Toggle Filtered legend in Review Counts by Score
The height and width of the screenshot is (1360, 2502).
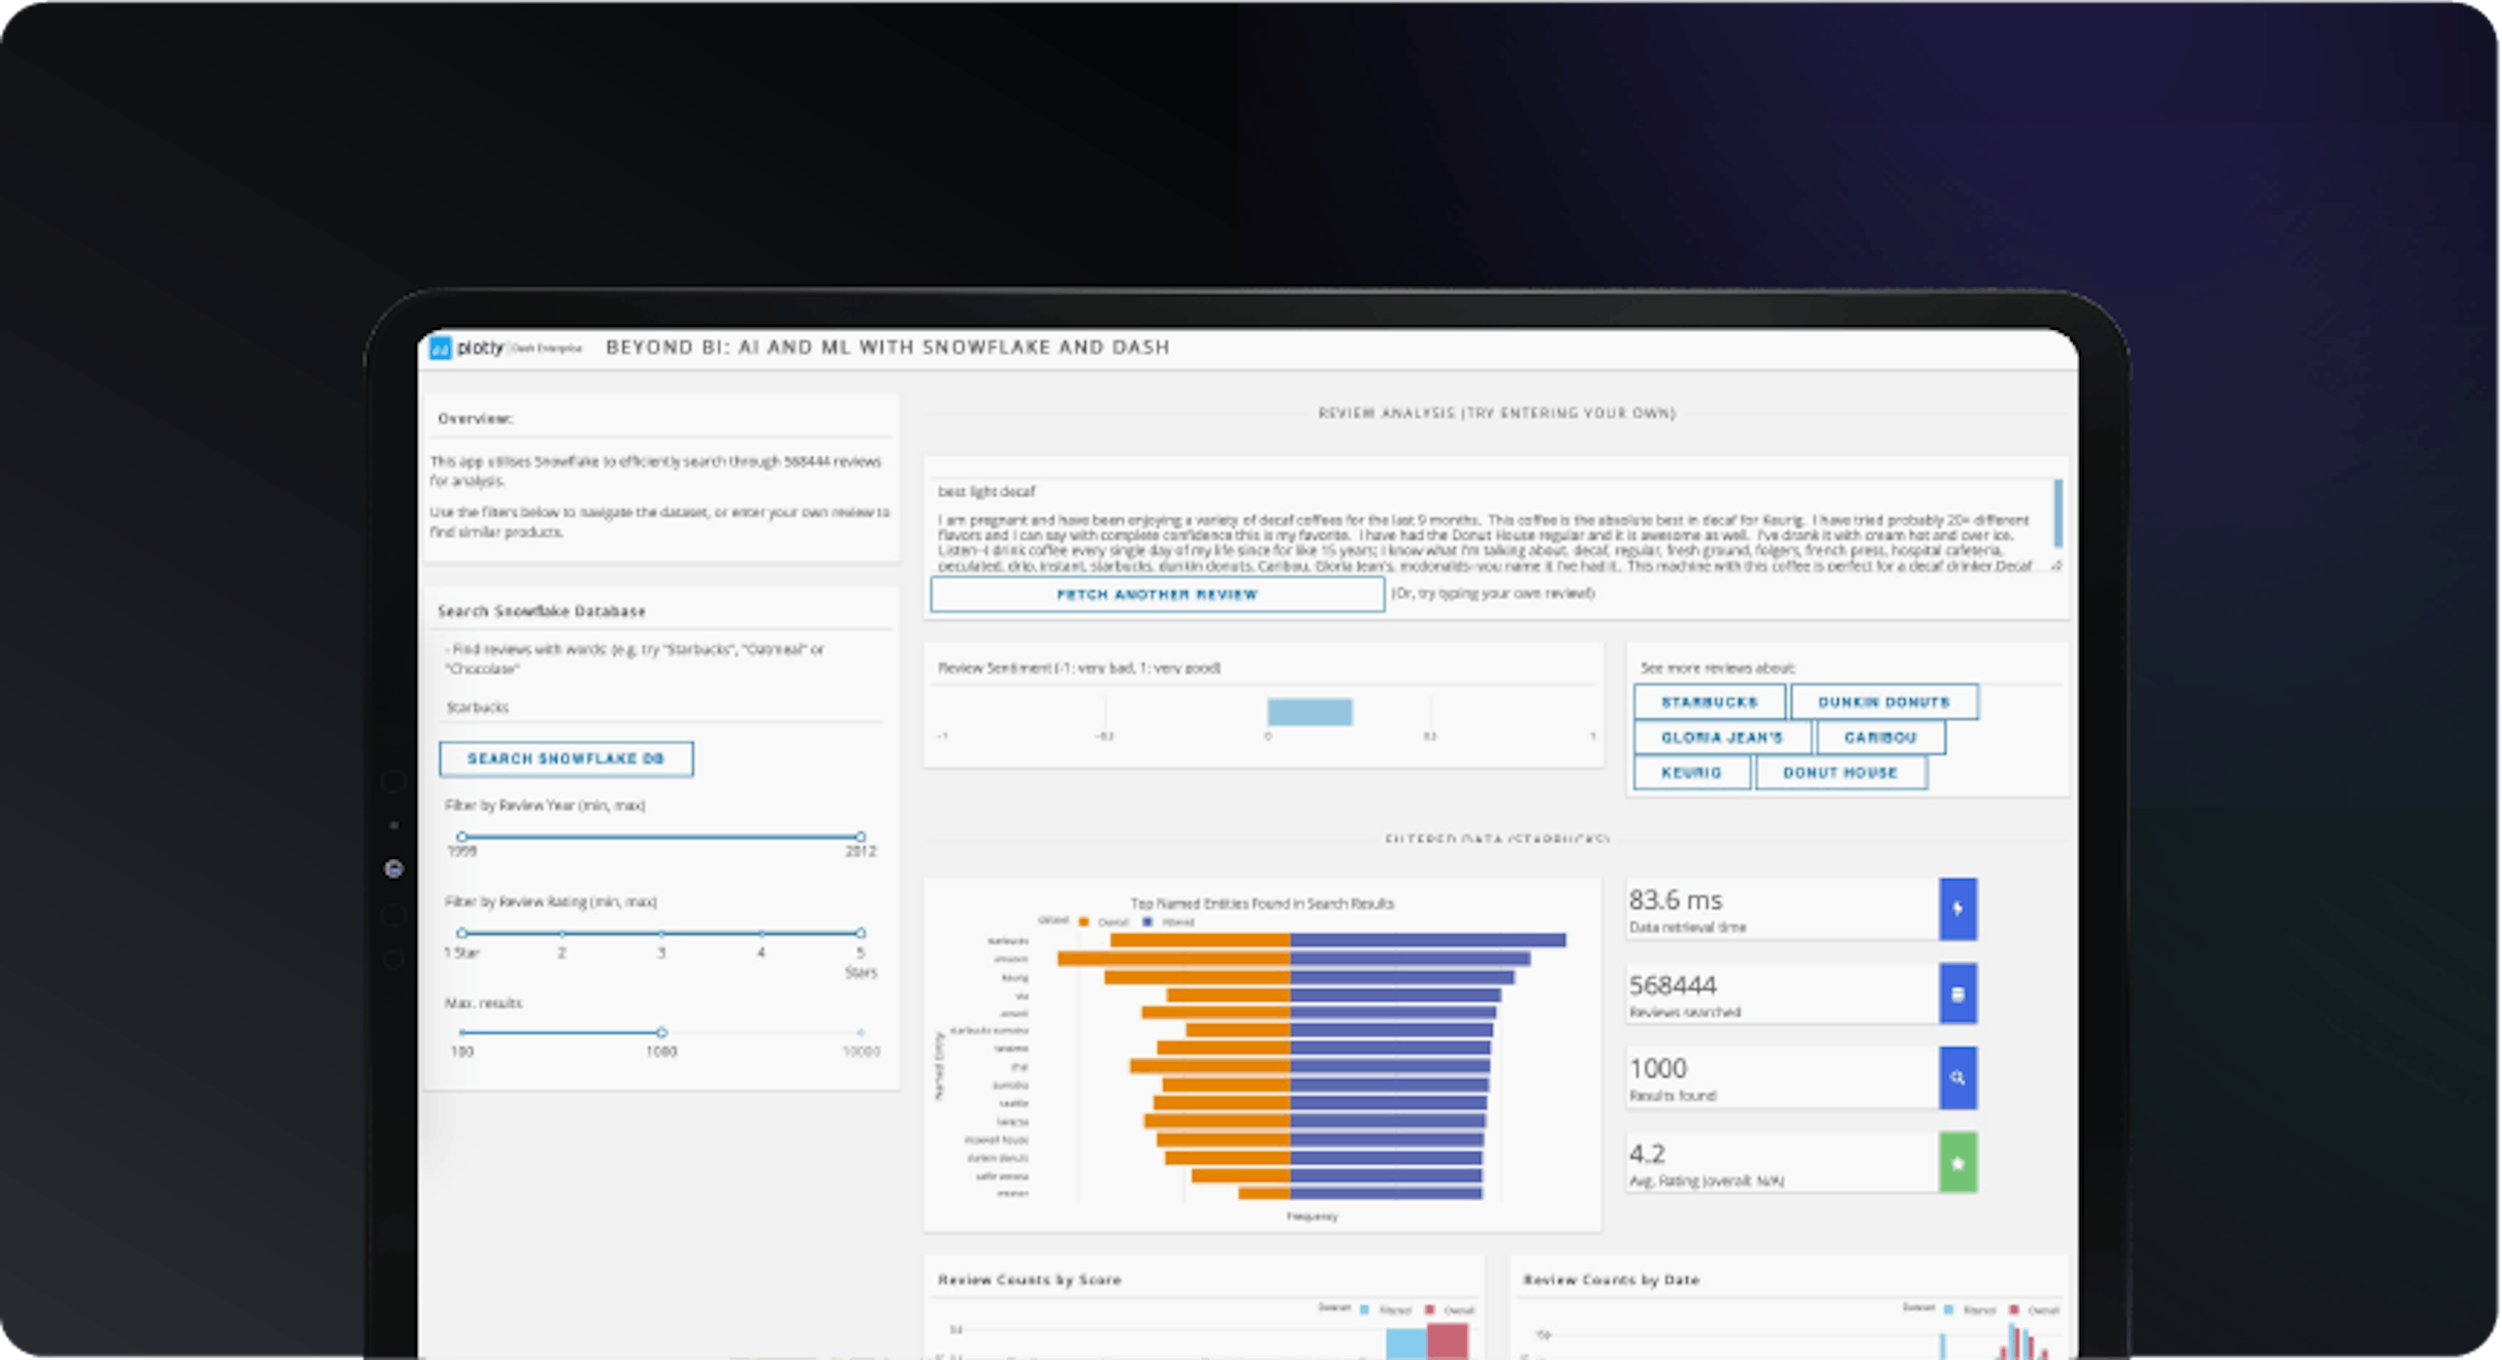click(1385, 1310)
